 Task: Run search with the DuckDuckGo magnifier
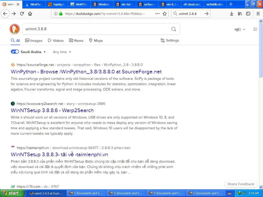(174, 29)
